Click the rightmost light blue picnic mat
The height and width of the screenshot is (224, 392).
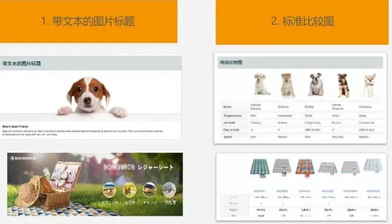click(x=372, y=165)
